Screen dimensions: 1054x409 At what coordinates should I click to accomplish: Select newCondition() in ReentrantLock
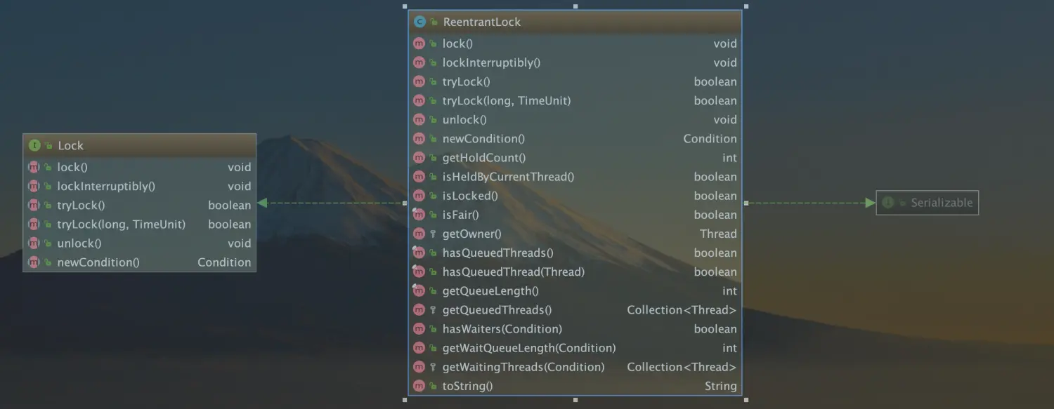[x=575, y=139]
